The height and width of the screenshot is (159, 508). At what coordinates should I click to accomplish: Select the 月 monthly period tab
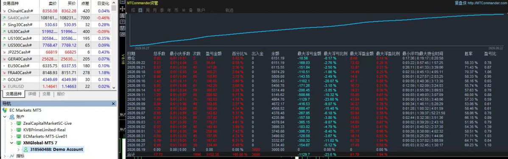click(154, 10)
